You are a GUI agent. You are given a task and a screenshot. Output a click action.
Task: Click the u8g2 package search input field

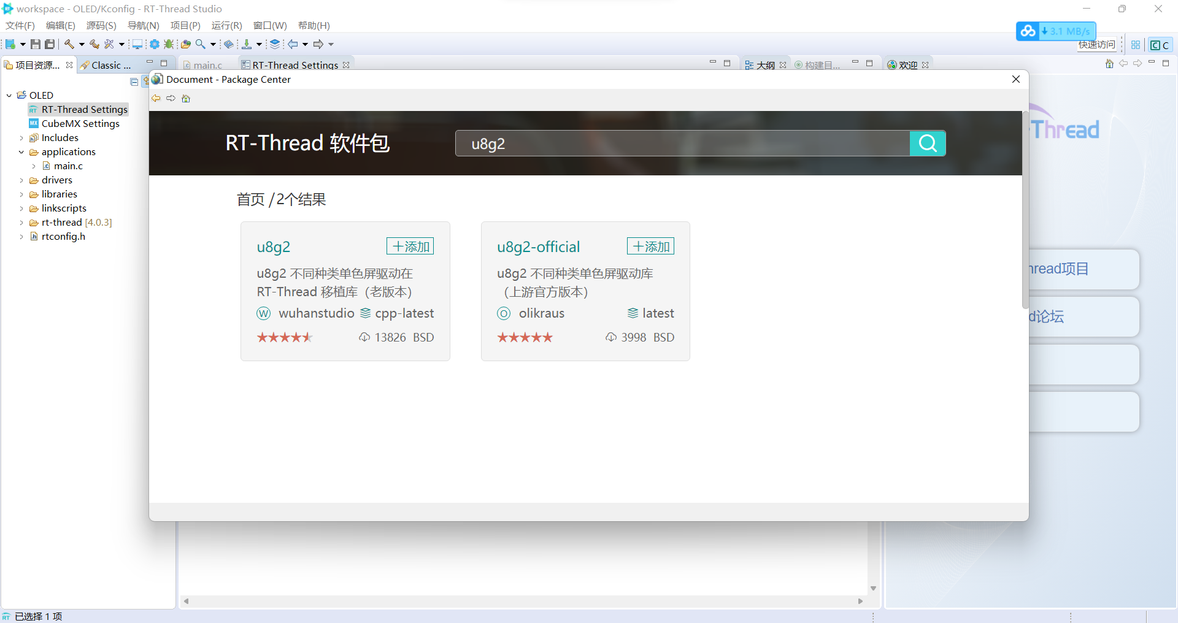click(x=682, y=143)
